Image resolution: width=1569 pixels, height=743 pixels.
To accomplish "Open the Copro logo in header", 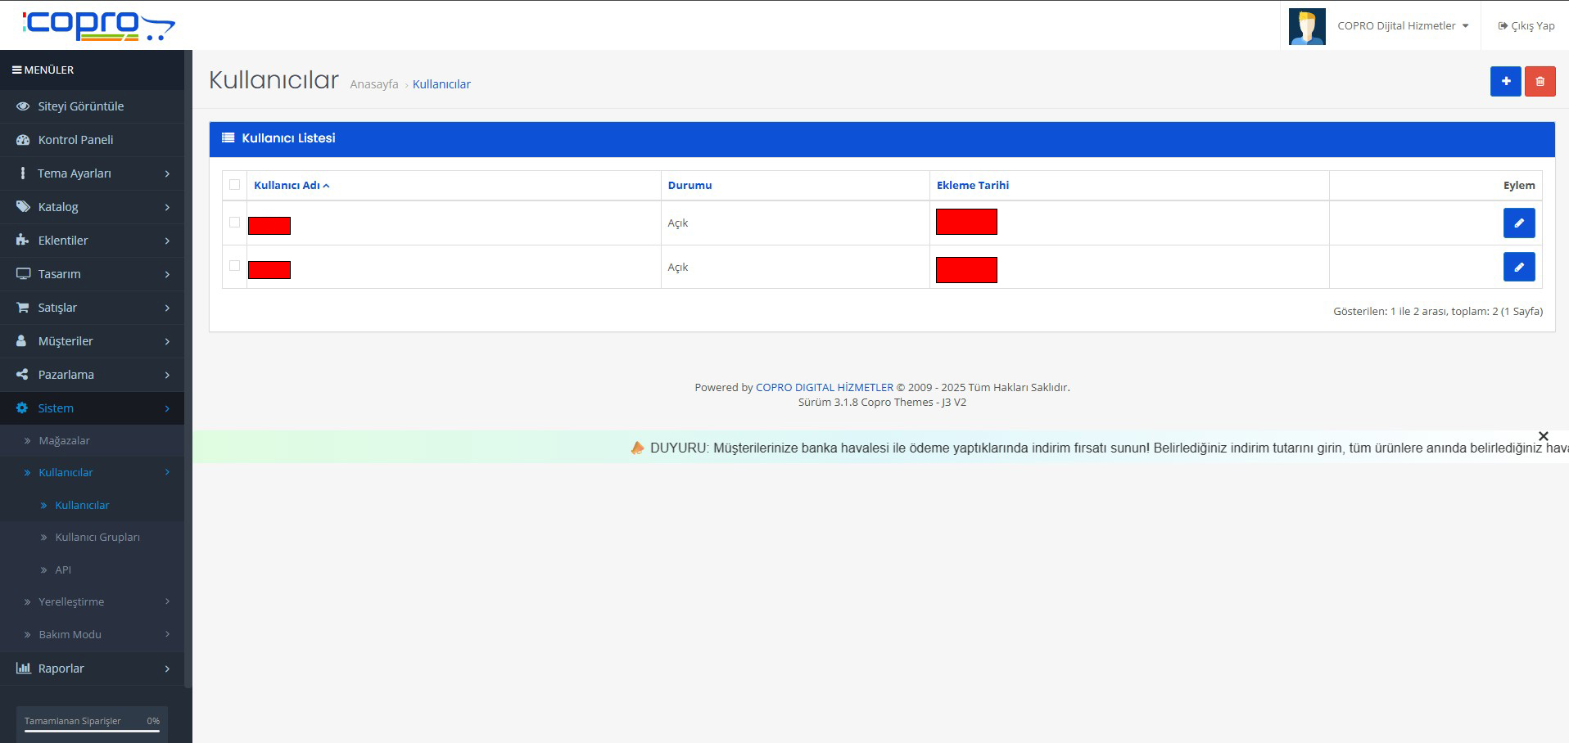I will tap(98, 25).
